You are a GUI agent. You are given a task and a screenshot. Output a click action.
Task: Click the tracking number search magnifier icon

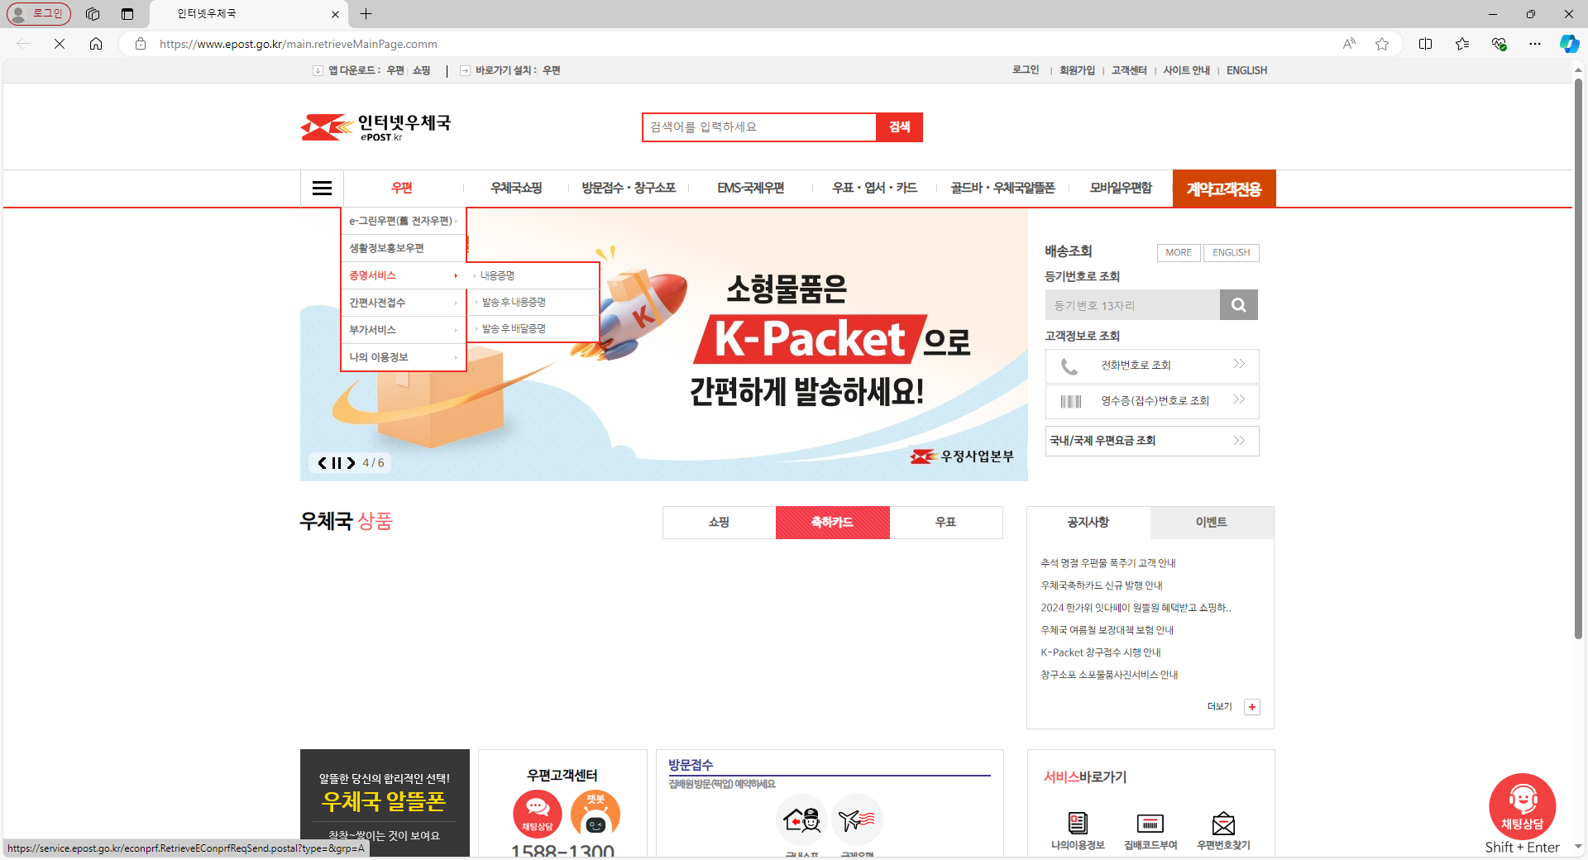tap(1238, 305)
